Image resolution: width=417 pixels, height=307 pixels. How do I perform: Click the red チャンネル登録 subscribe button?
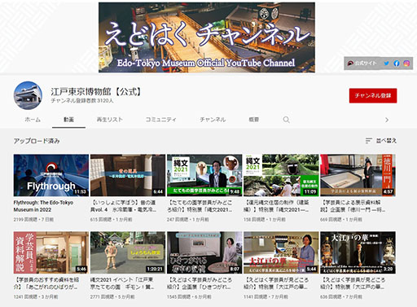pos(373,95)
